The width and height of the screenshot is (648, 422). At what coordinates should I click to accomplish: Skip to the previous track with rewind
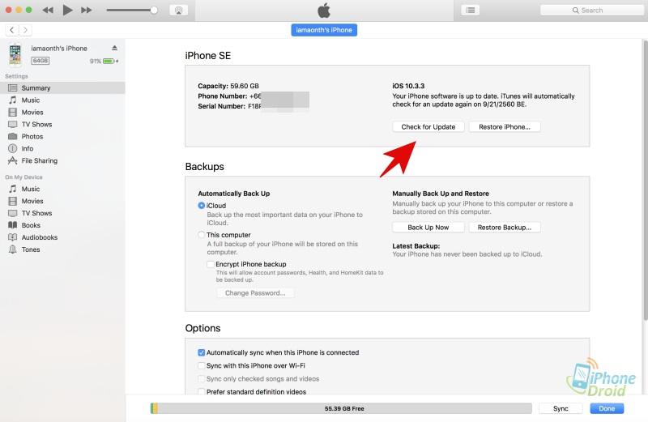click(48, 11)
